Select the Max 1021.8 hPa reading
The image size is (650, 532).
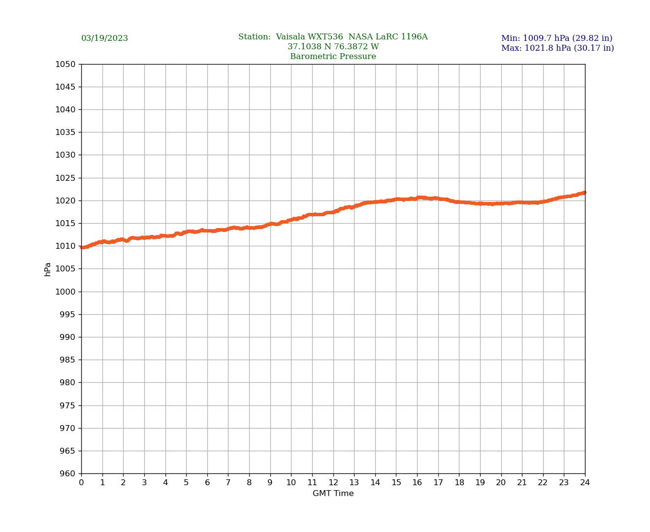557,48
